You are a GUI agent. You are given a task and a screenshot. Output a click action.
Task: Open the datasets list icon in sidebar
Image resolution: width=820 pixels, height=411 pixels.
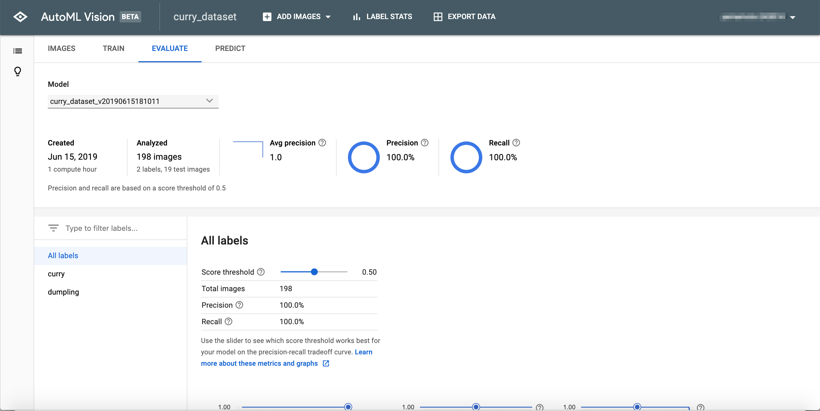pos(17,51)
